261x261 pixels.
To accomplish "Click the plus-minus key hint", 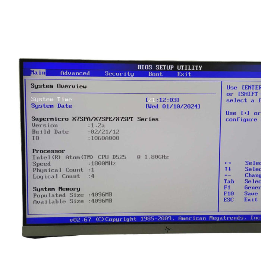I will click(x=227, y=175).
